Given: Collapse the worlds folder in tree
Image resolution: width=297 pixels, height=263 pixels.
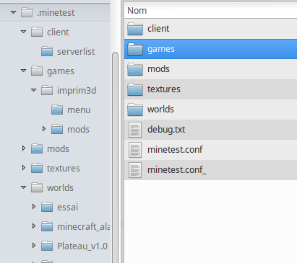Looking at the screenshot, I should tap(23, 187).
